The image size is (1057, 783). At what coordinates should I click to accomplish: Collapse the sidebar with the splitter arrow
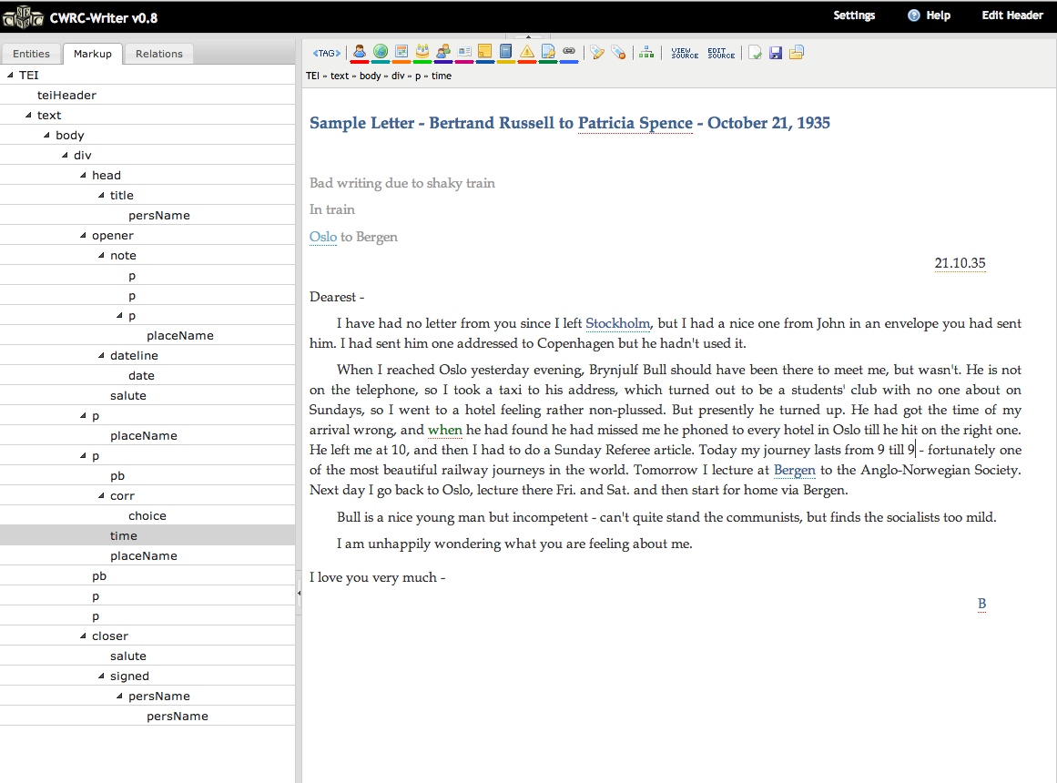(x=299, y=594)
